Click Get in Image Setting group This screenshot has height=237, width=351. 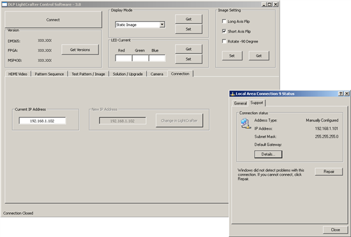pos(258,55)
